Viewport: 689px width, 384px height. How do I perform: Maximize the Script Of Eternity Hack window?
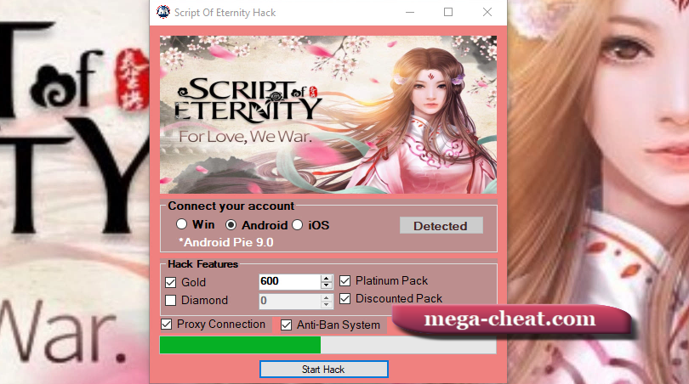(448, 12)
